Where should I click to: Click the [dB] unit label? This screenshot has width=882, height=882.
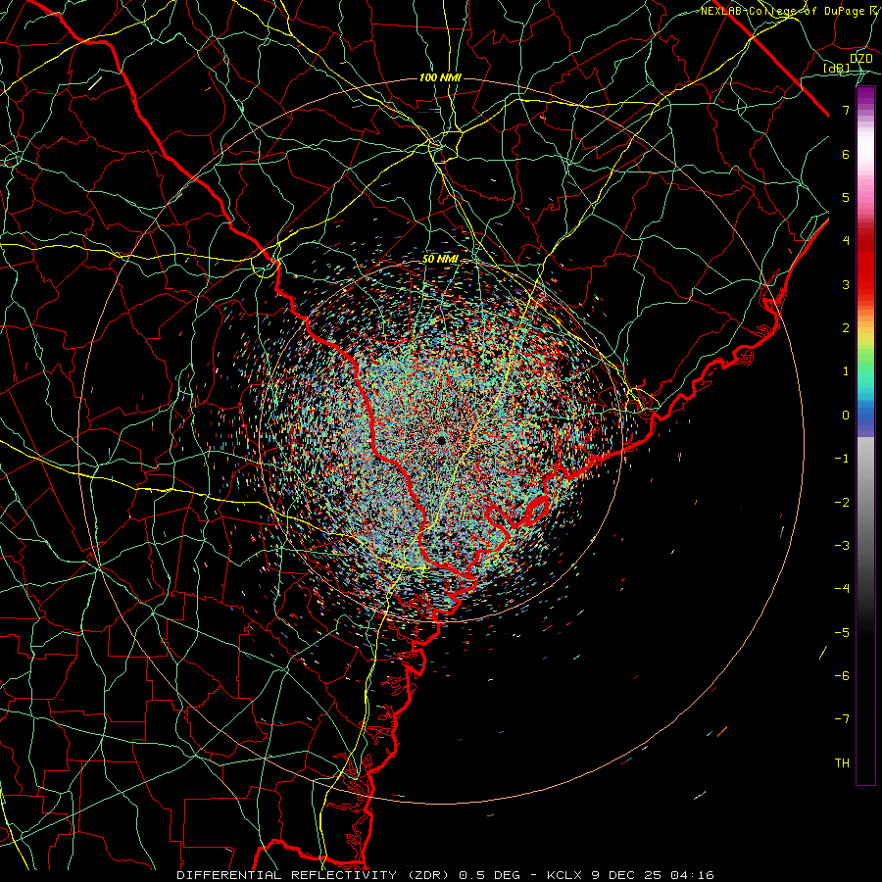click(837, 68)
